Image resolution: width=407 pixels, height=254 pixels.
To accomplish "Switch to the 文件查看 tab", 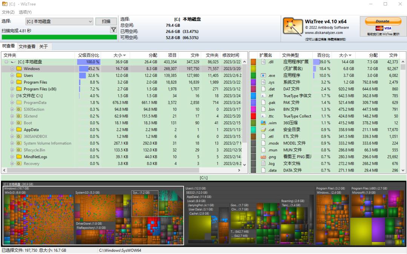I will (27, 46).
